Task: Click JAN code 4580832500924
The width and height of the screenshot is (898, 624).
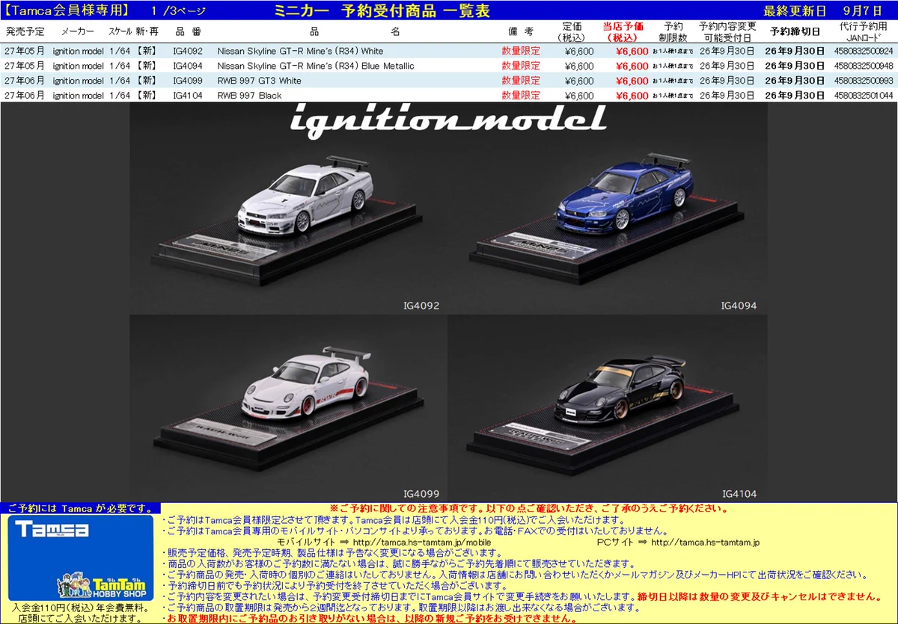Action: click(x=864, y=51)
